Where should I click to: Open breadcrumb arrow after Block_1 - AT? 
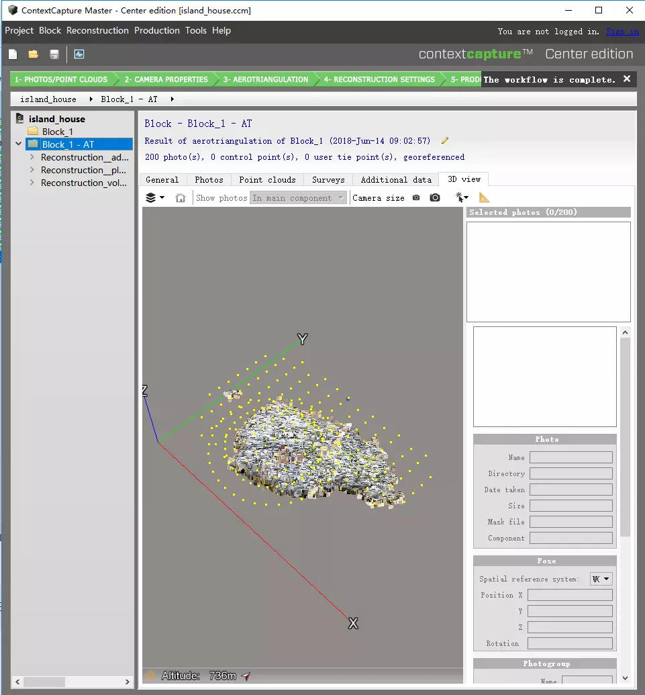pyautogui.click(x=172, y=99)
